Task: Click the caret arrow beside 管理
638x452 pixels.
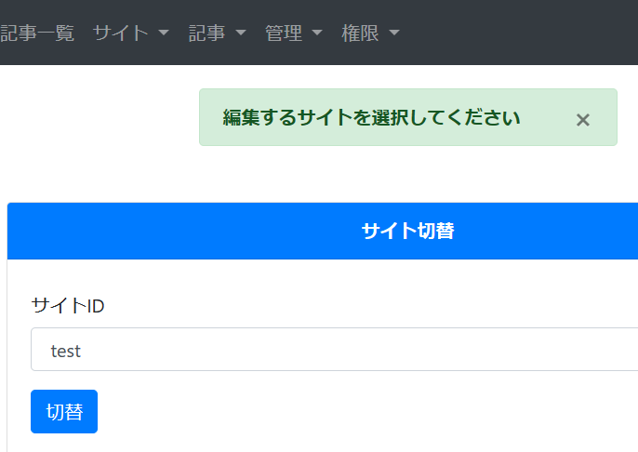Action: pos(317,33)
